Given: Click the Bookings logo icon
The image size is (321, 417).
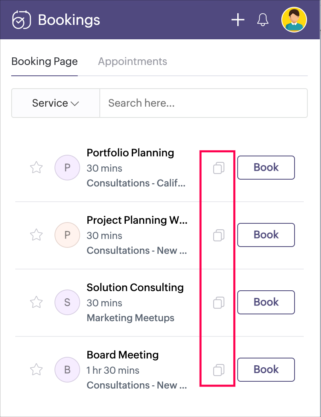Looking at the screenshot, I should click(21, 20).
